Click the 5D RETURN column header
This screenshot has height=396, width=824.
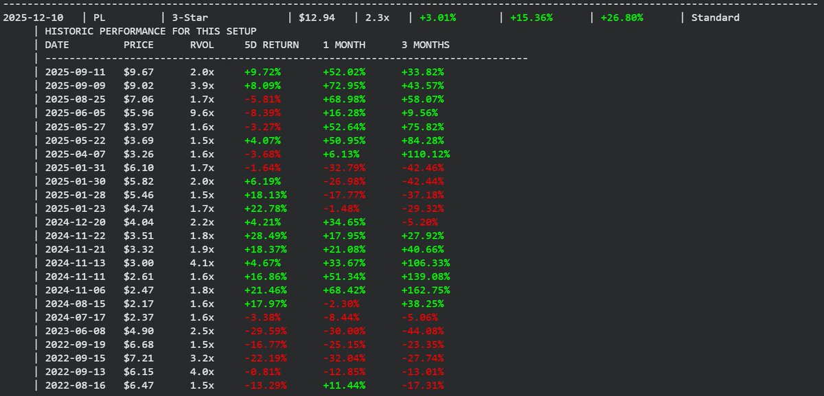[x=272, y=45]
